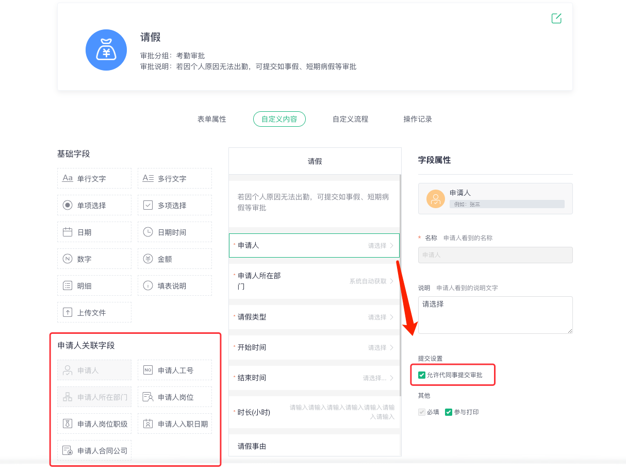Expand the 开始时间 picker chevron

[392, 348]
